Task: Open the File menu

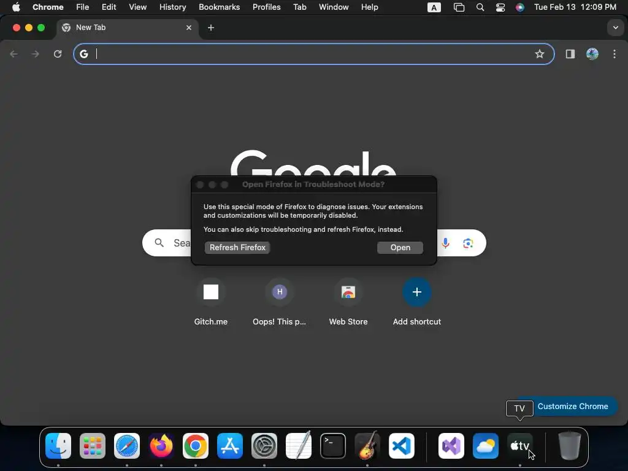Action: pos(83,7)
